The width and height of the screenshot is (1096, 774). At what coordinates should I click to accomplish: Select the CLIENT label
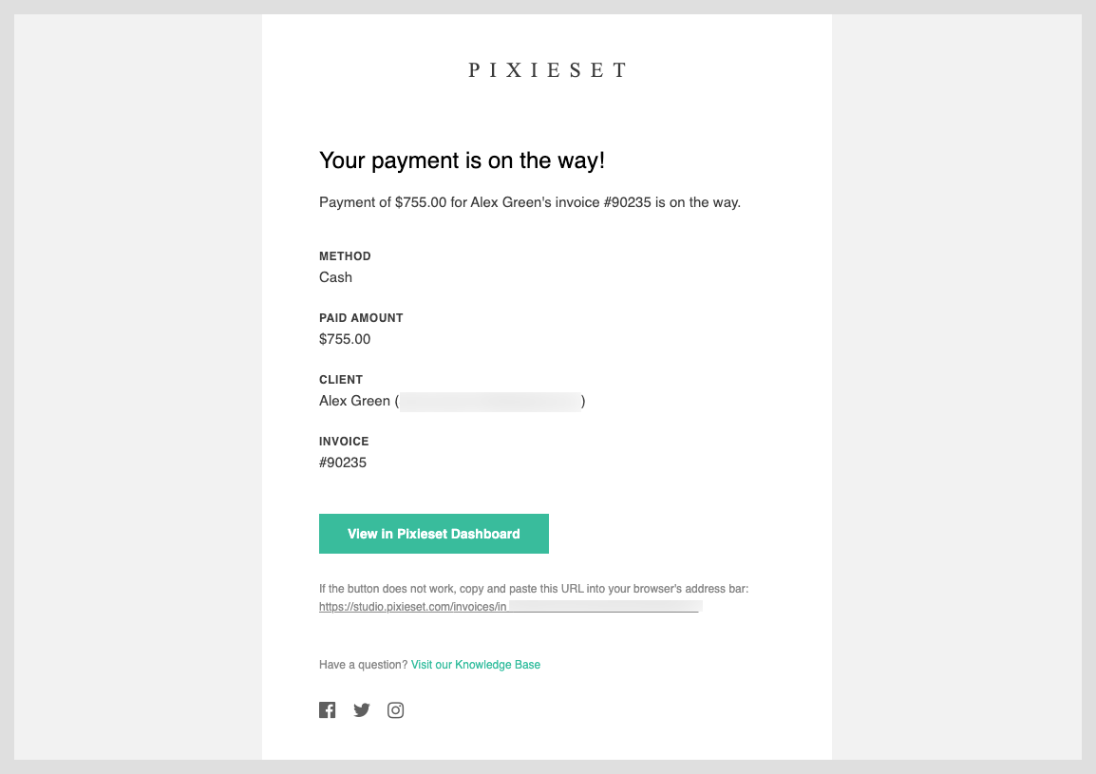pyautogui.click(x=340, y=380)
